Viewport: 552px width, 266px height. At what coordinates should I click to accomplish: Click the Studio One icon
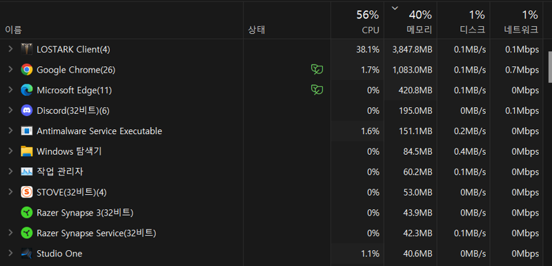click(26, 254)
